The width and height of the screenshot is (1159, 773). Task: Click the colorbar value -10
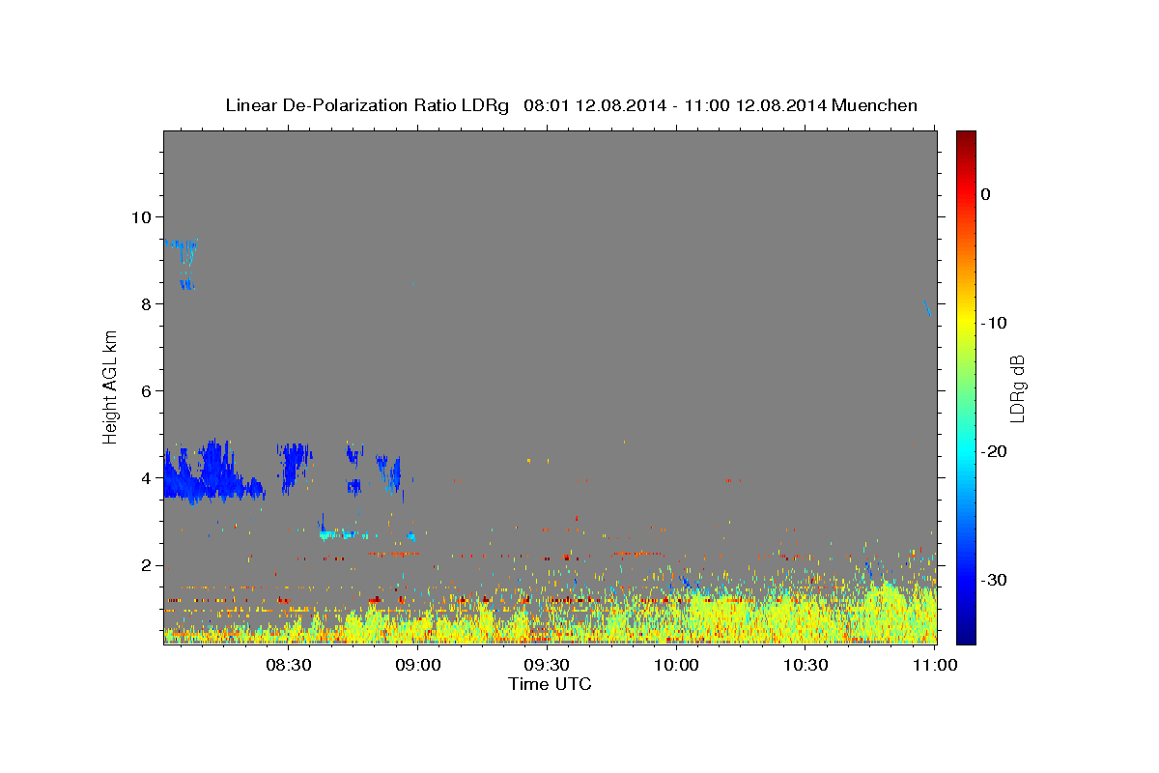pos(995,323)
